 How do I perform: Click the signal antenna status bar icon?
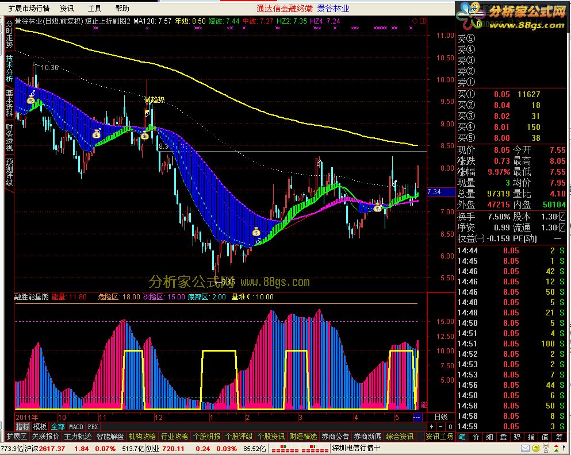(x=546, y=448)
